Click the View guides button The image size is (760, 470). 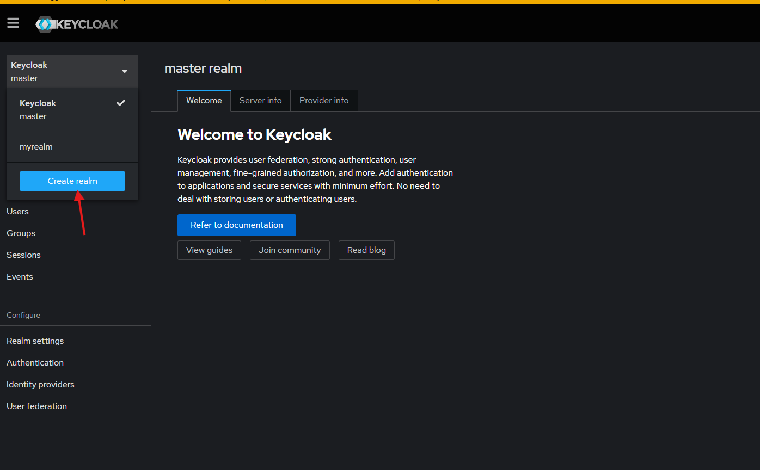pyautogui.click(x=209, y=250)
